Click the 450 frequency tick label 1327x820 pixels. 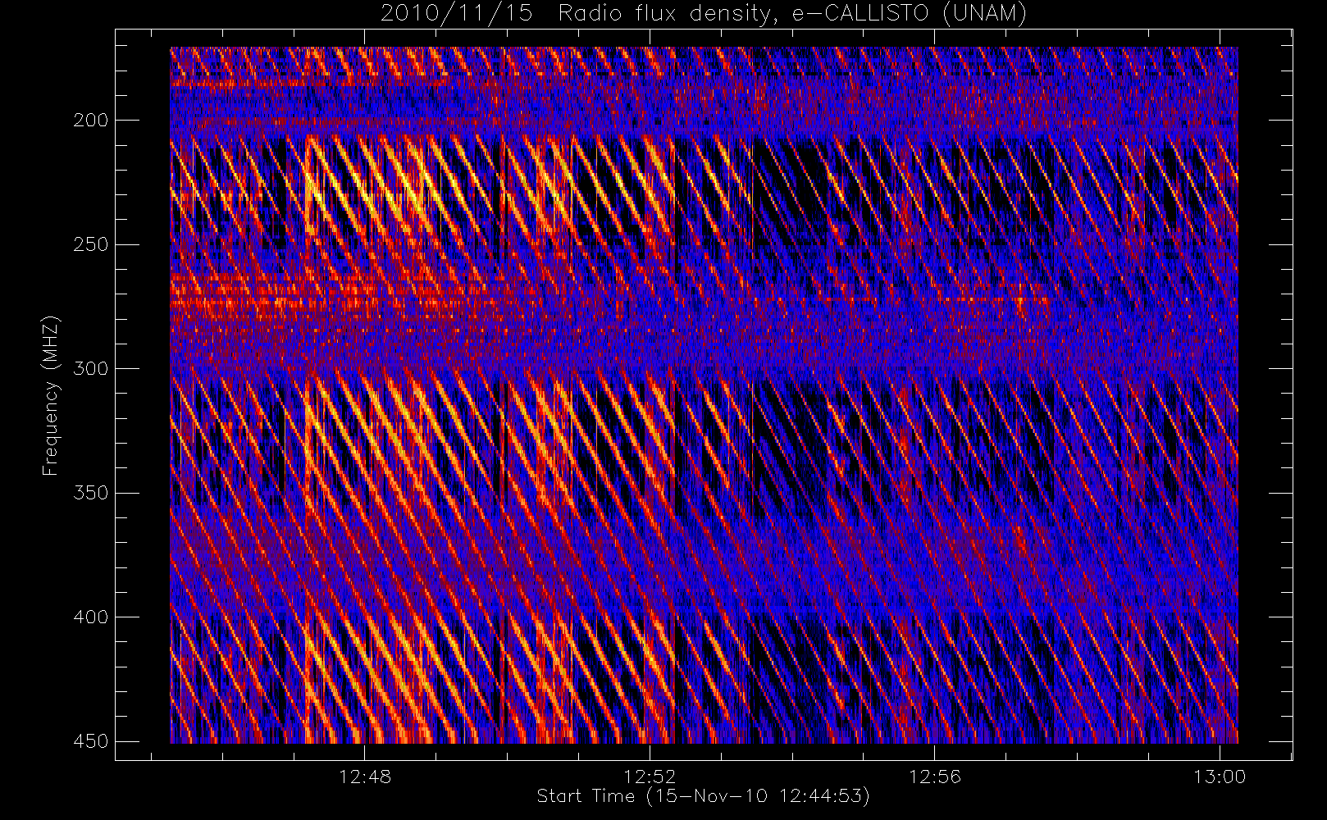click(91, 741)
